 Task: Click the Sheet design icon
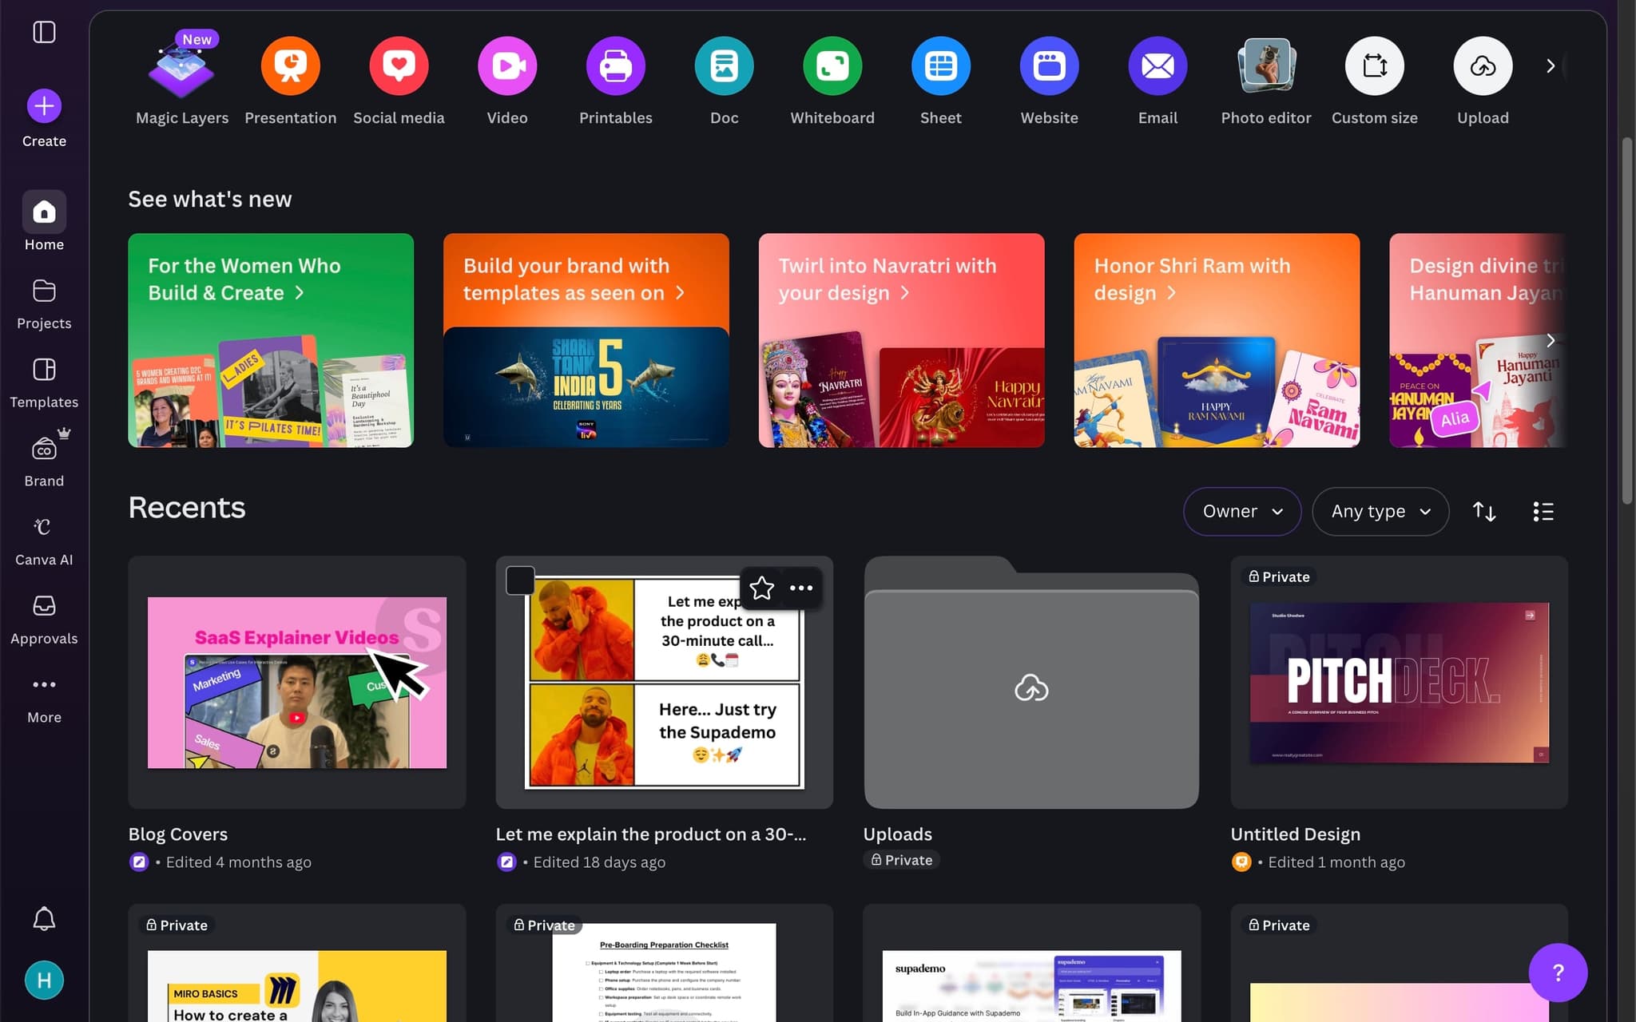pos(940,66)
